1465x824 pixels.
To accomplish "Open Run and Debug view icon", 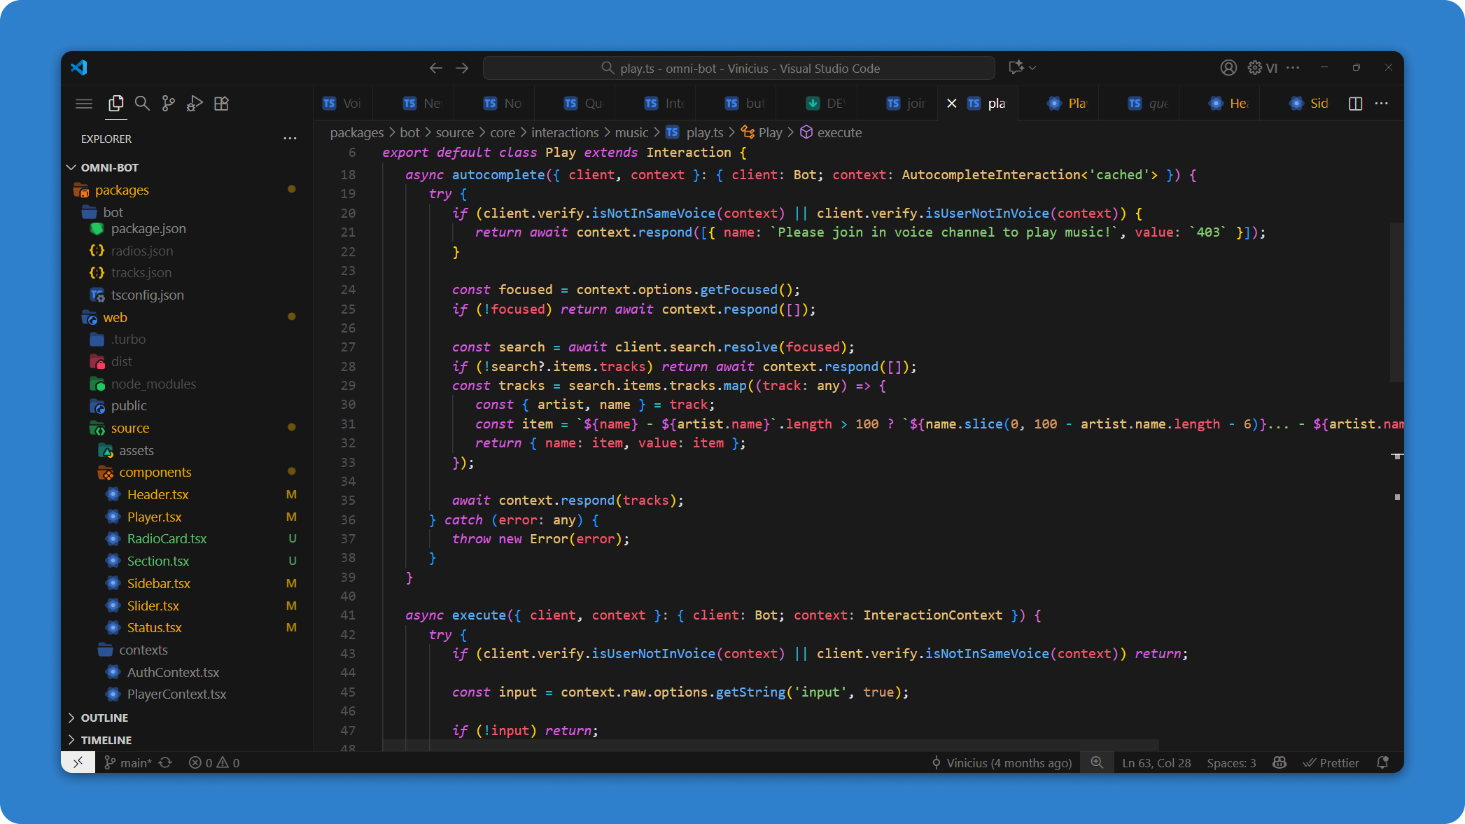I will pos(195,104).
